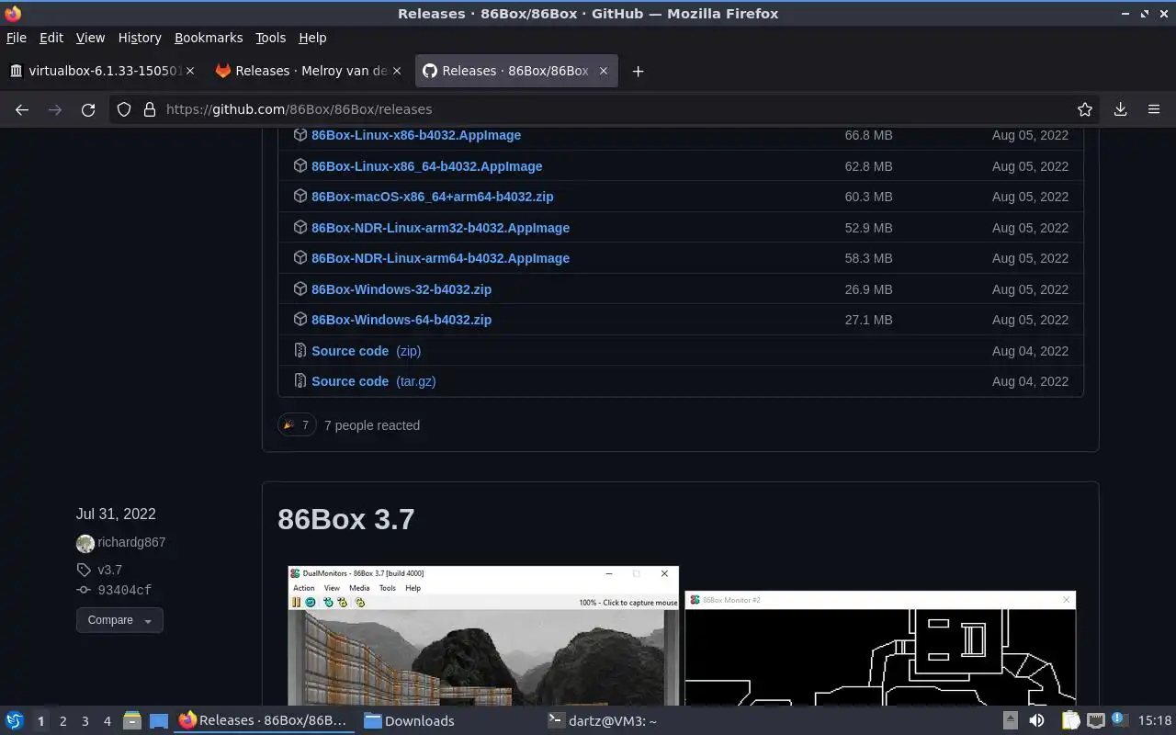The width and height of the screenshot is (1176, 735).
Task: Click the volume speaker tray icon
Action: coord(1036,721)
